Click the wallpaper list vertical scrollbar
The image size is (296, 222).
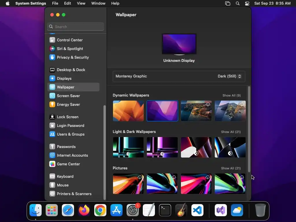249,129
